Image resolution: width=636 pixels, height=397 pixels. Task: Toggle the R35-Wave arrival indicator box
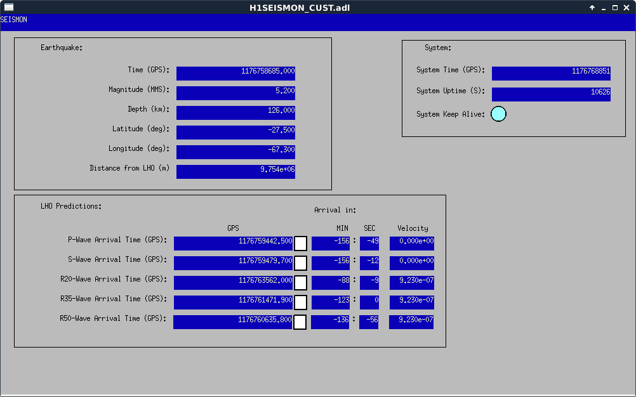point(300,303)
